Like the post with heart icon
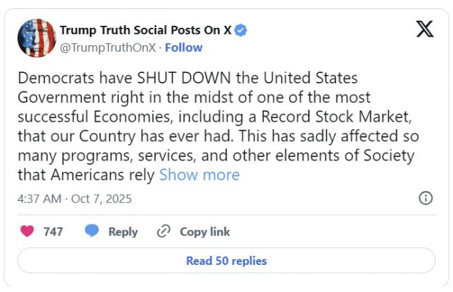Viewport: 453px width, 292px height. tap(27, 232)
